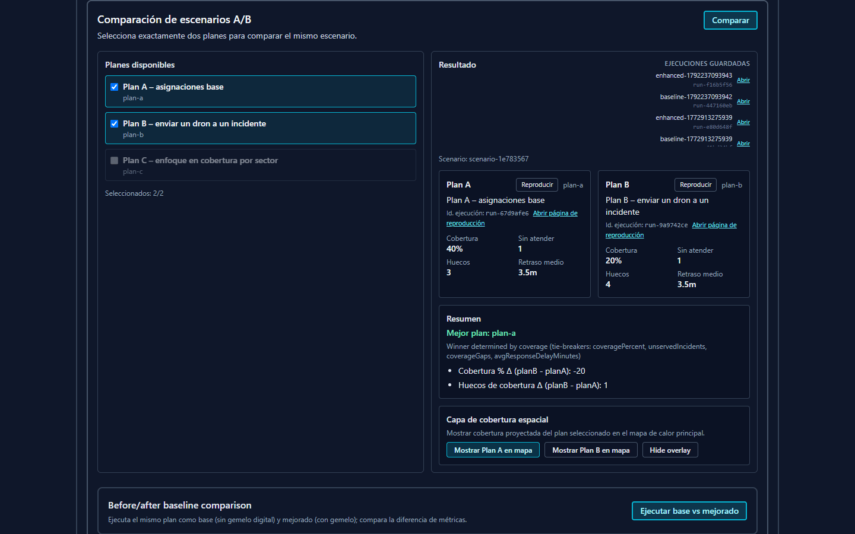
Task: Click Hide overlay button
Action: pos(670,450)
